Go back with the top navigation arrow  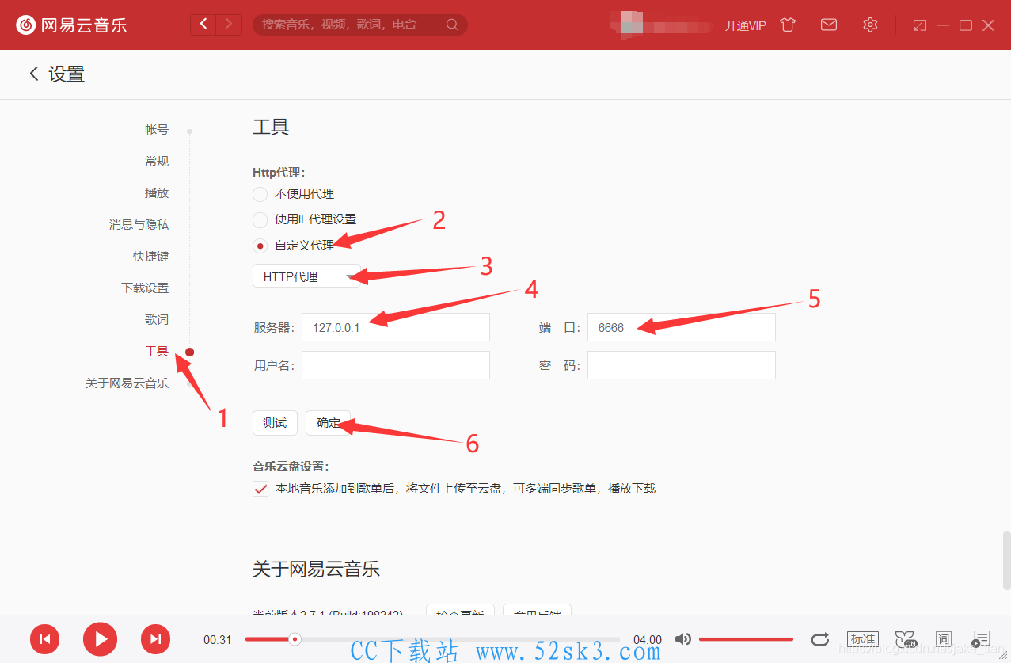(203, 25)
